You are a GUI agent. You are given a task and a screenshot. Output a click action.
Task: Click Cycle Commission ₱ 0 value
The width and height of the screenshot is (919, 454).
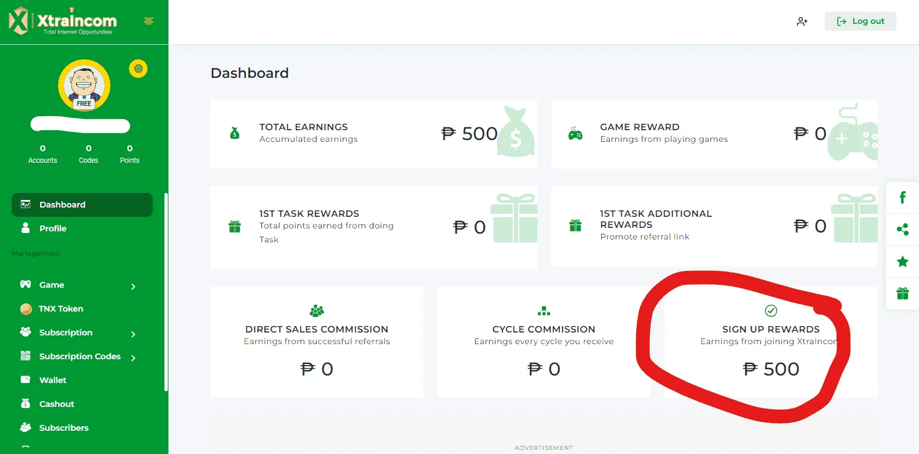(x=544, y=369)
